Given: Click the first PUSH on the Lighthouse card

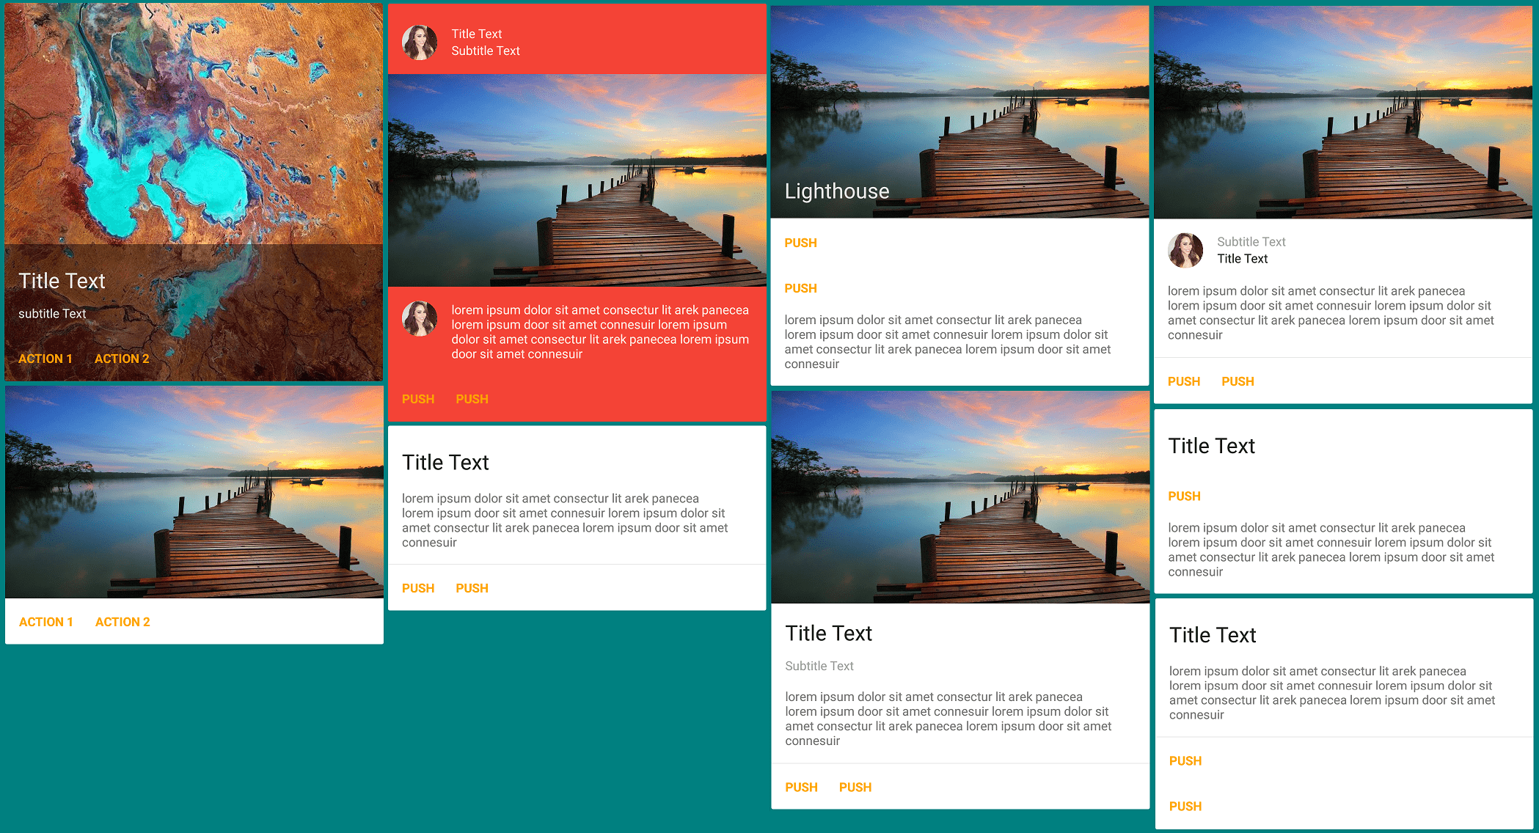Looking at the screenshot, I should point(801,243).
